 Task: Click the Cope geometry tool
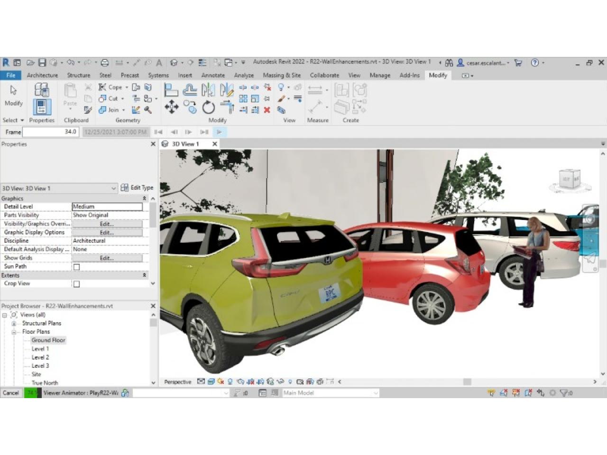(110, 87)
